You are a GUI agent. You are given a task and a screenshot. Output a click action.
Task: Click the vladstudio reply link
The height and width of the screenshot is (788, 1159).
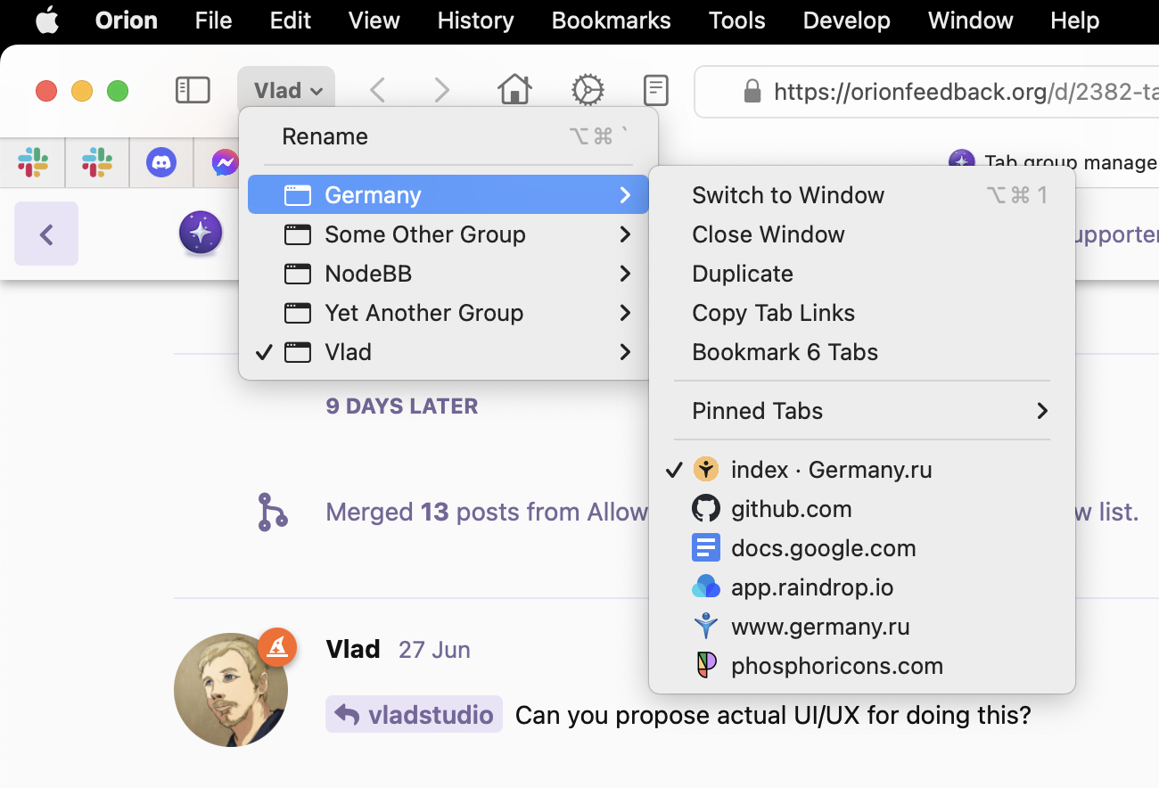pos(415,715)
